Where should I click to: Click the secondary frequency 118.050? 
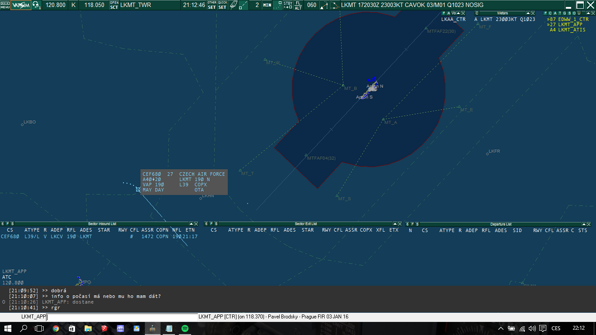pyautogui.click(x=94, y=5)
